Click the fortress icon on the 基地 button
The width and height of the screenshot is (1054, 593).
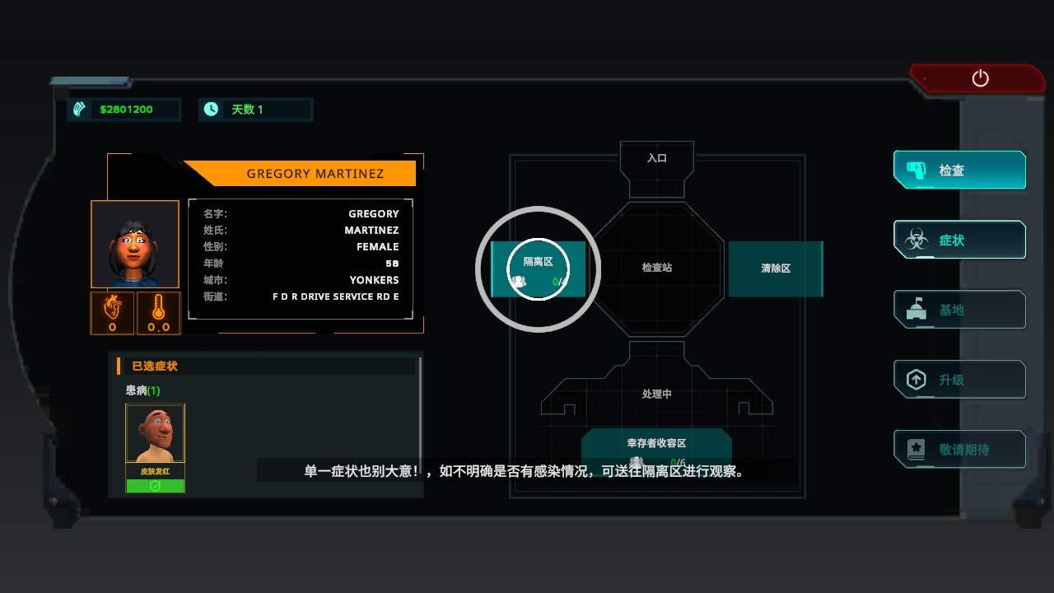click(x=916, y=309)
